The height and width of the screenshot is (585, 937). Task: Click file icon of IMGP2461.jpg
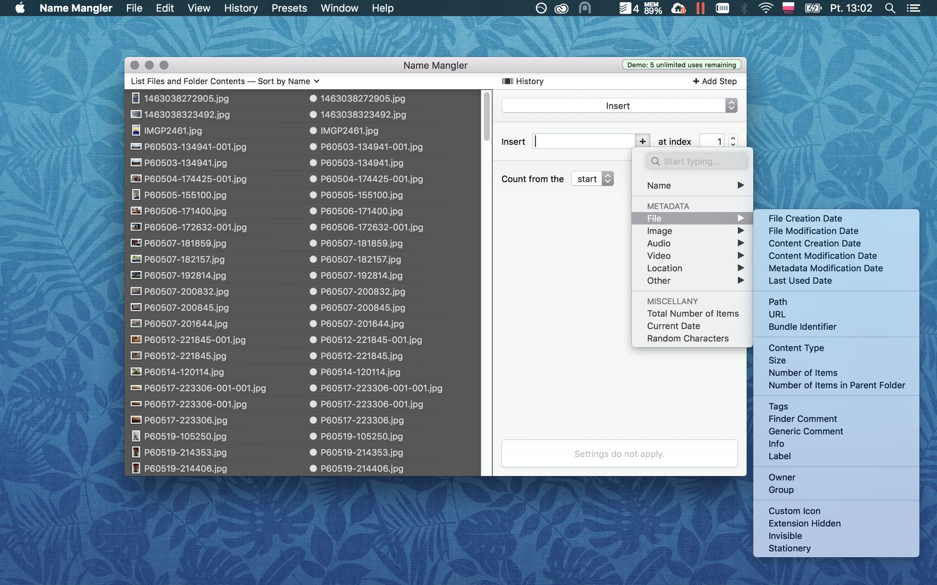pyautogui.click(x=136, y=131)
